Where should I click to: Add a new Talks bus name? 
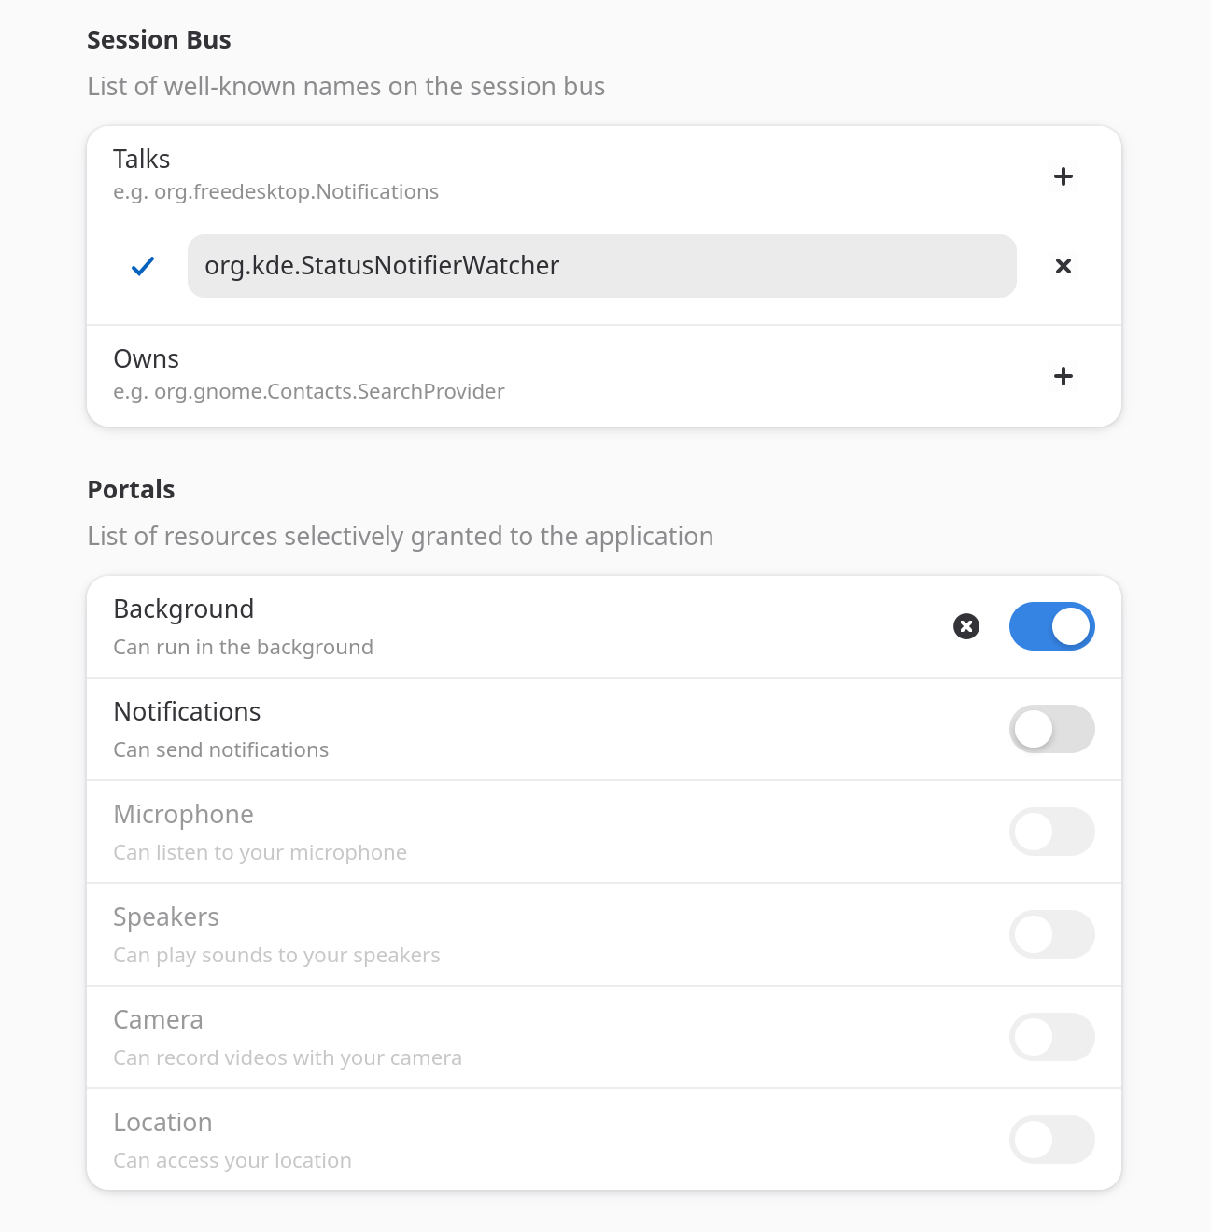tap(1063, 176)
